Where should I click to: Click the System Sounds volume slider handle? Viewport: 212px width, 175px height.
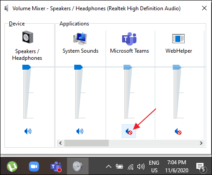point(78,67)
